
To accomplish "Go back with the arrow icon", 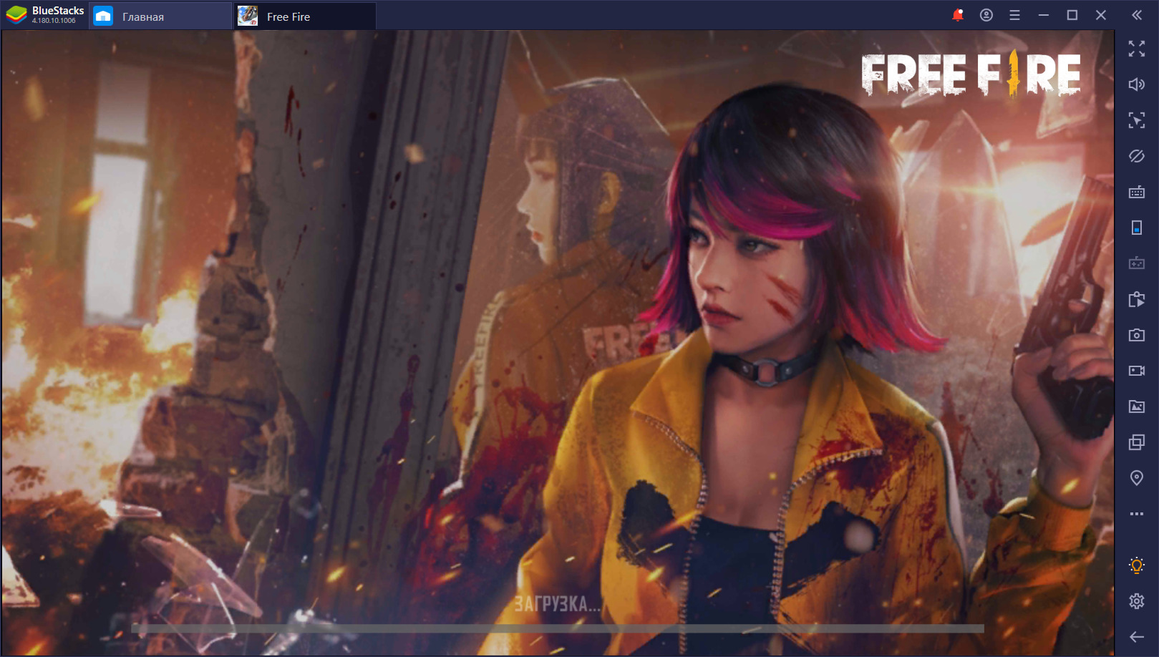I will point(1137,637).
